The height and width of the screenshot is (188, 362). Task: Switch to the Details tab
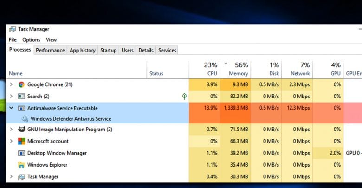[x=146, y=50]
